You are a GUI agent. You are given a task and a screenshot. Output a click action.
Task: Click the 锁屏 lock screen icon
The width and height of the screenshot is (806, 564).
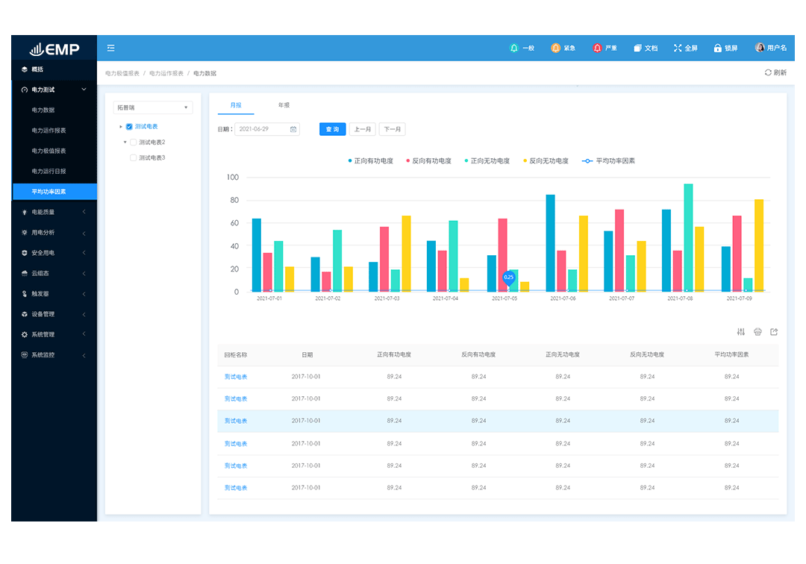[718, 48]
